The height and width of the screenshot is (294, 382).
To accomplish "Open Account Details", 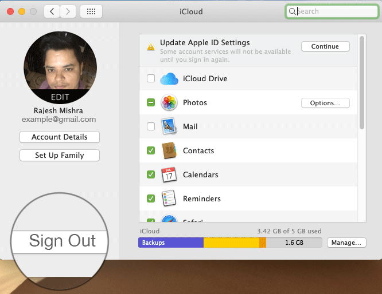I will click(x=60, y=137).
